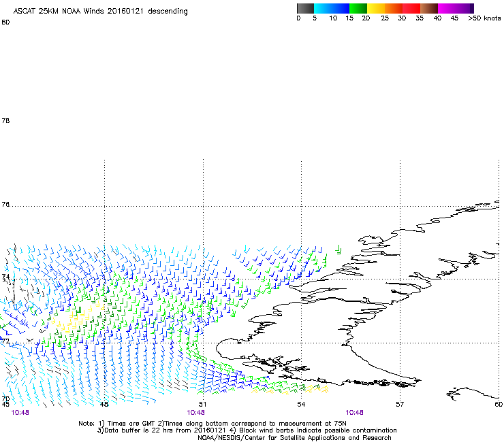This screenshot has width=504, height=442.
Task: Click the '25' label under the color bar
Action: [385, 18]
